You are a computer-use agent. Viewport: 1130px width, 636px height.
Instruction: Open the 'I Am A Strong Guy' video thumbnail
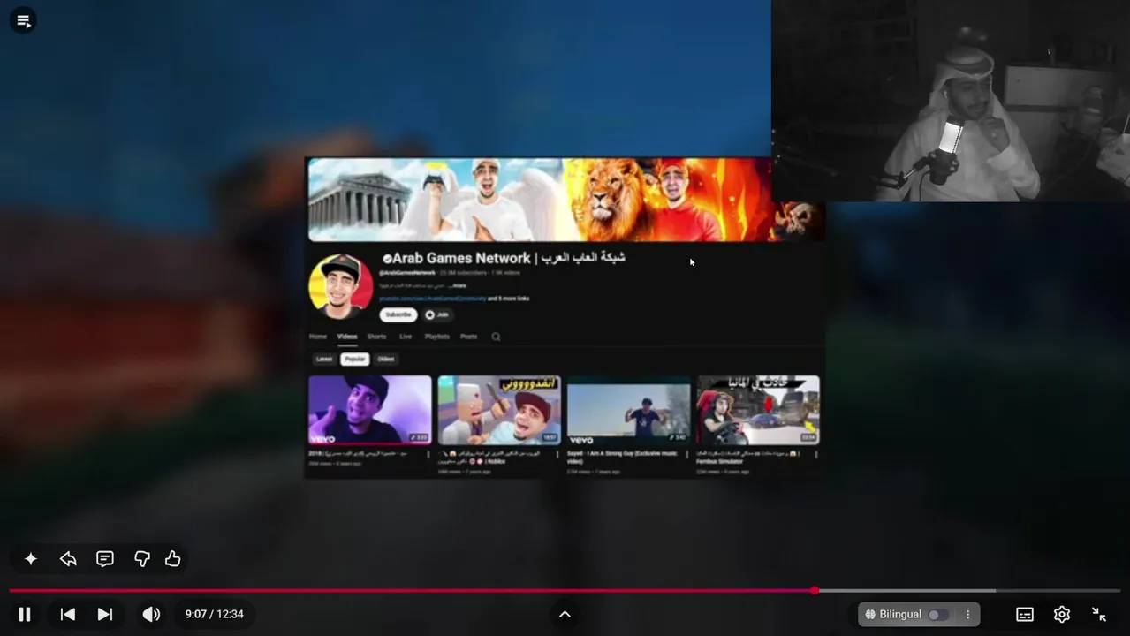(628, 410)
